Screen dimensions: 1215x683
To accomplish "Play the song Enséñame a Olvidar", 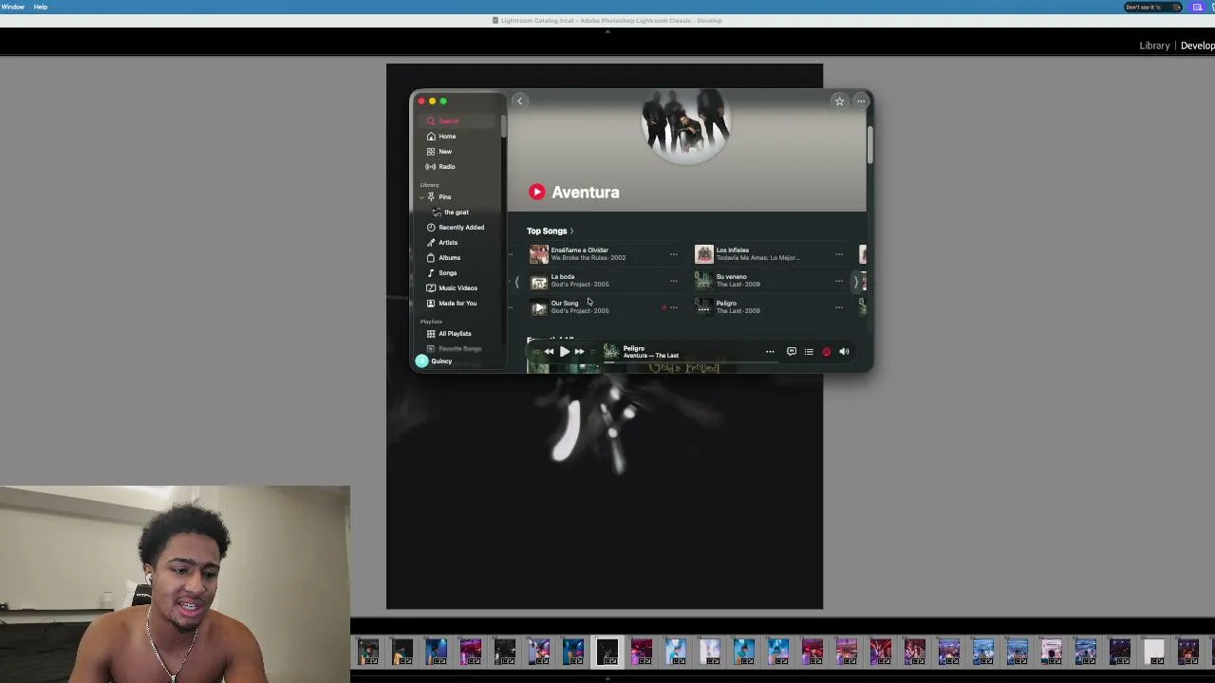I will (x=539, y=254).
